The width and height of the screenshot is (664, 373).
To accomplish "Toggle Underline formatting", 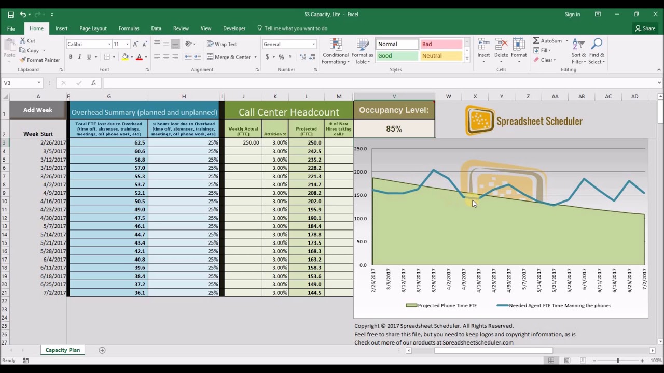I will tap(89, 57).
